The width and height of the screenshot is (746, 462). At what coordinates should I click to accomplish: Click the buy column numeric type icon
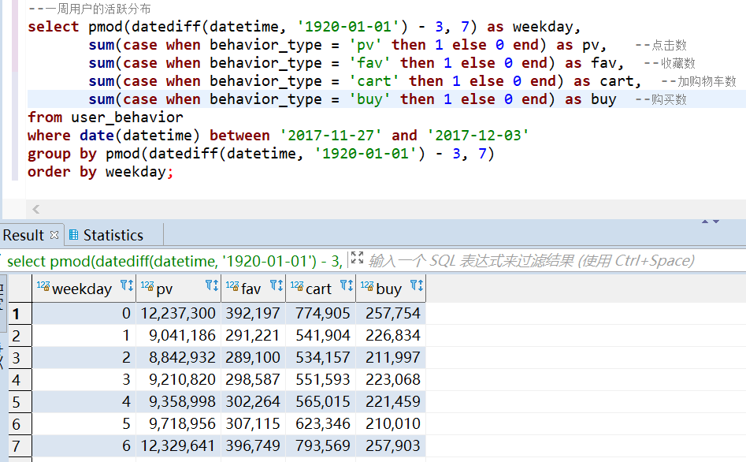[x=367, y=285]
